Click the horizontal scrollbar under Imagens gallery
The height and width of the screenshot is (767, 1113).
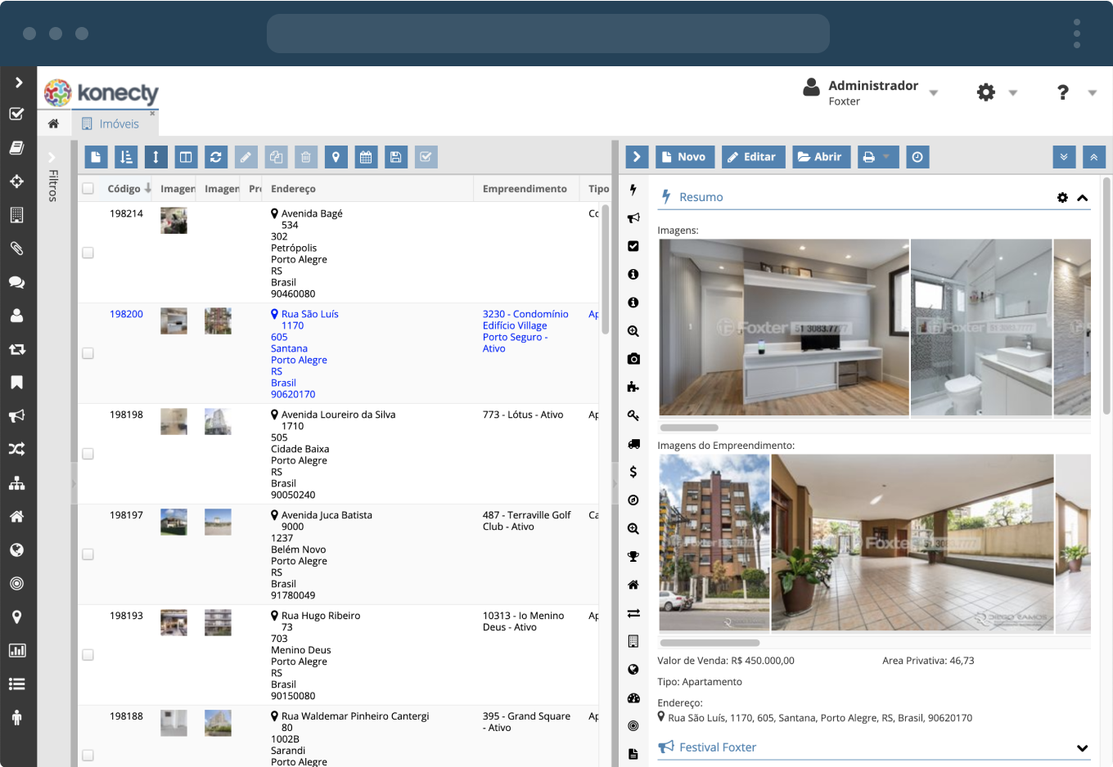pyautogui.click(x=689, y=428)
